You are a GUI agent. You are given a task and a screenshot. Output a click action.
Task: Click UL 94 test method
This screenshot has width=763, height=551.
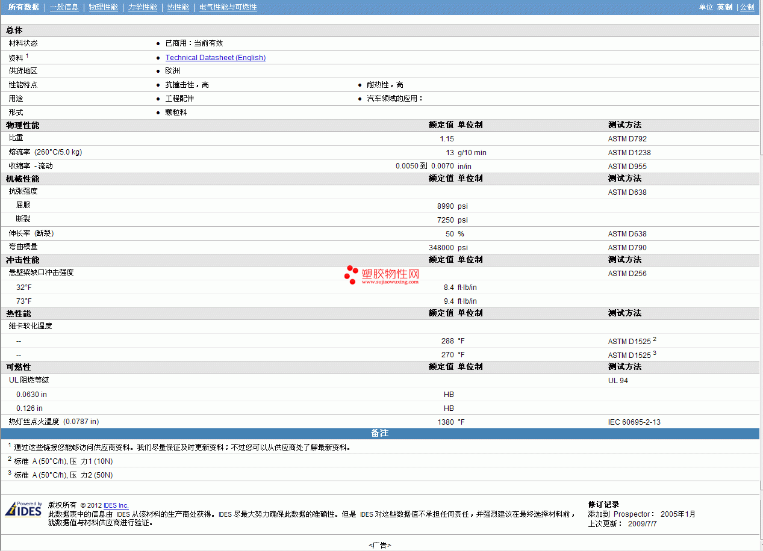[618, 381]
